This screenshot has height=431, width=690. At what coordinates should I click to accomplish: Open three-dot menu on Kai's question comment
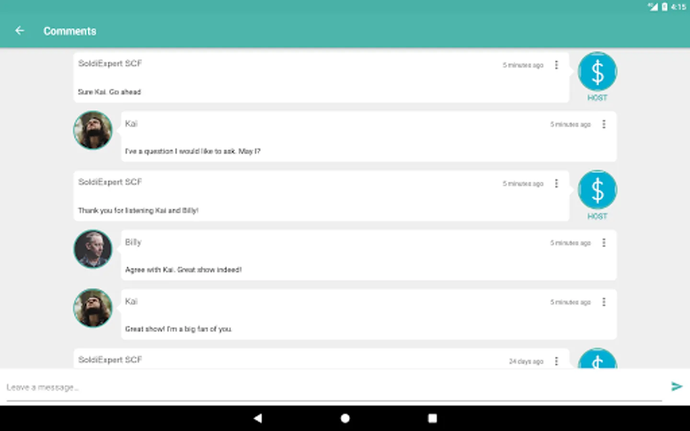(604, 124)
